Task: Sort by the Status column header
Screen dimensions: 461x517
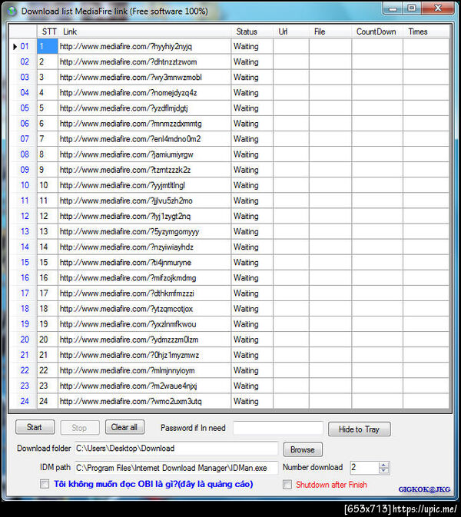Action: click(x=252, y=31)
